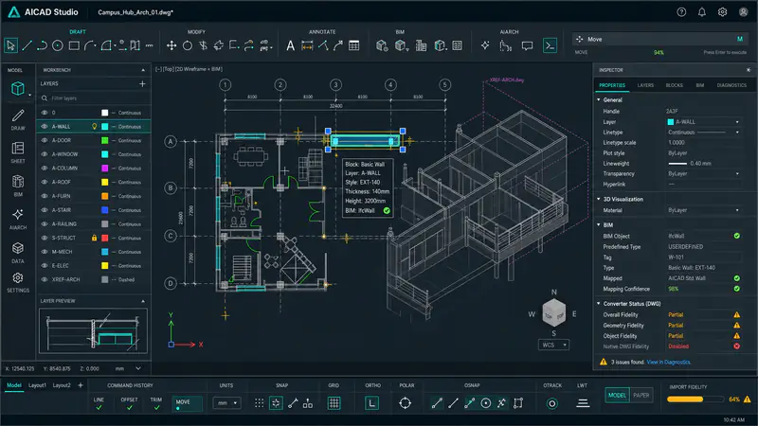758x426 pixels.
Task: Toggle Polar tracking button
Action: click(x=406, y=403)
